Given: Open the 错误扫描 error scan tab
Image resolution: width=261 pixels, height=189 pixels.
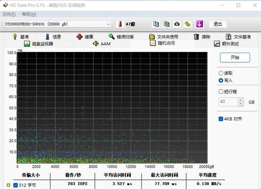Looking at the screenshot, I should pos(121,37).
